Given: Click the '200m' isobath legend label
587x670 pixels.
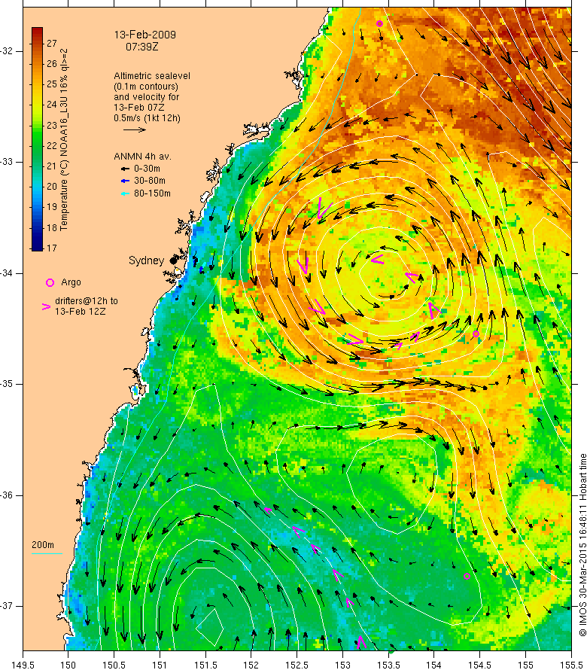Looking at the screenshot, I should (43, 545).
